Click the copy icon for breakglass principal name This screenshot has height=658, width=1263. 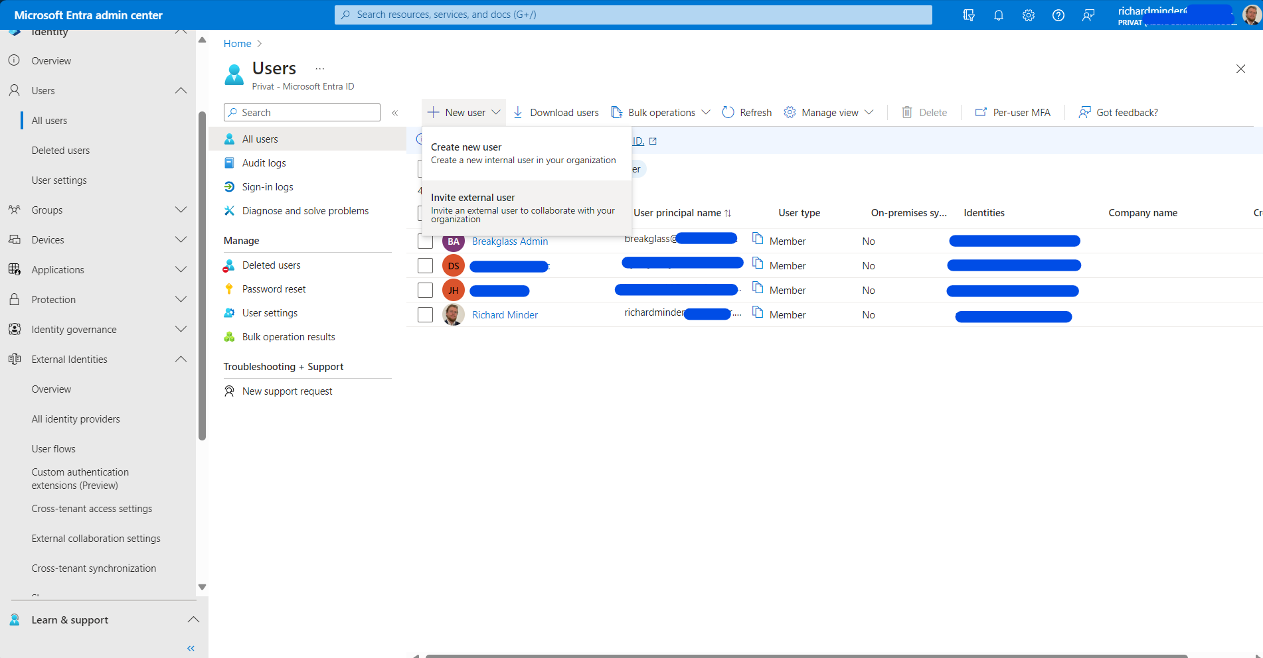[x=758, y=238]
